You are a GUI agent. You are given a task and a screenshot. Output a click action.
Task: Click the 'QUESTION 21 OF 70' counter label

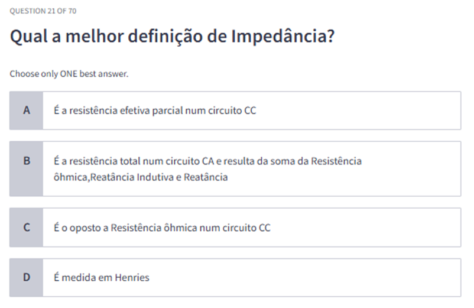pyautogui.click(x=43, y=11)
